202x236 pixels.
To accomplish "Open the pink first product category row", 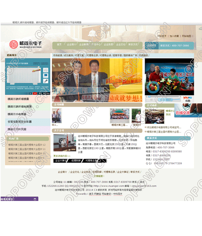I will (x=28, y=99).
